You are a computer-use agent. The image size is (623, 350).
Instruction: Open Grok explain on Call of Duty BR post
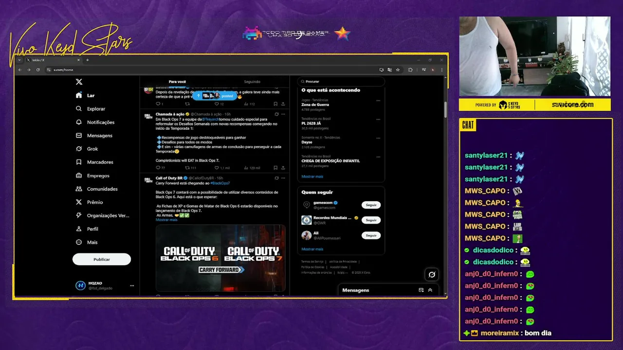coord(276,178)
